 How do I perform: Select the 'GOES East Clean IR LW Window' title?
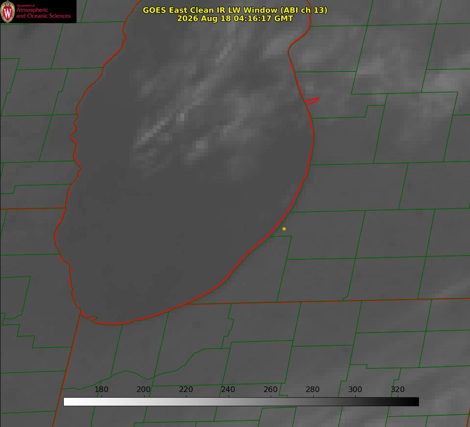pos(210,10)
